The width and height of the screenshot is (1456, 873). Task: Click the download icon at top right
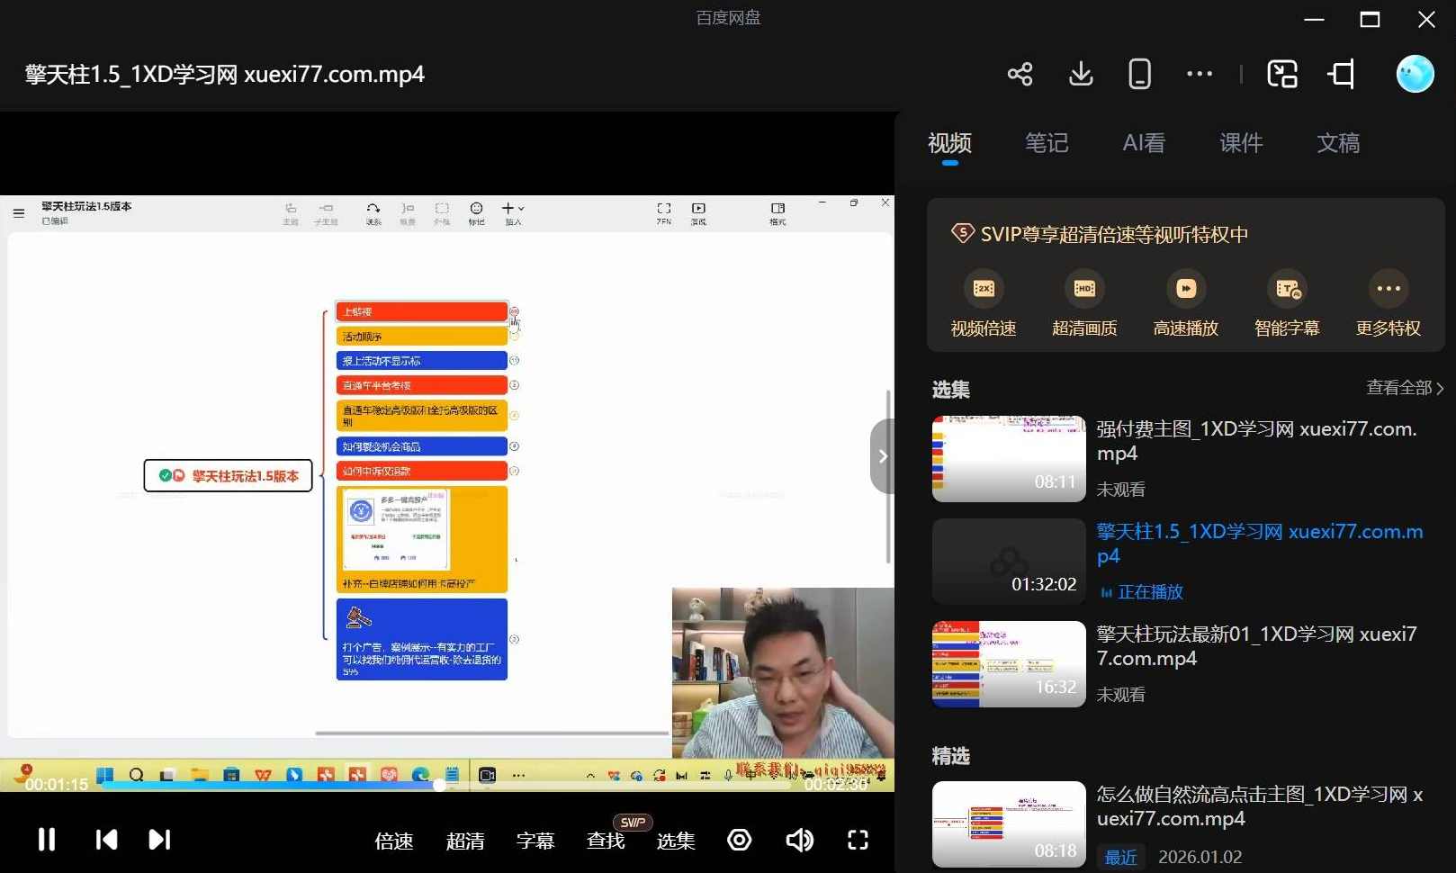coord(1080,74)
